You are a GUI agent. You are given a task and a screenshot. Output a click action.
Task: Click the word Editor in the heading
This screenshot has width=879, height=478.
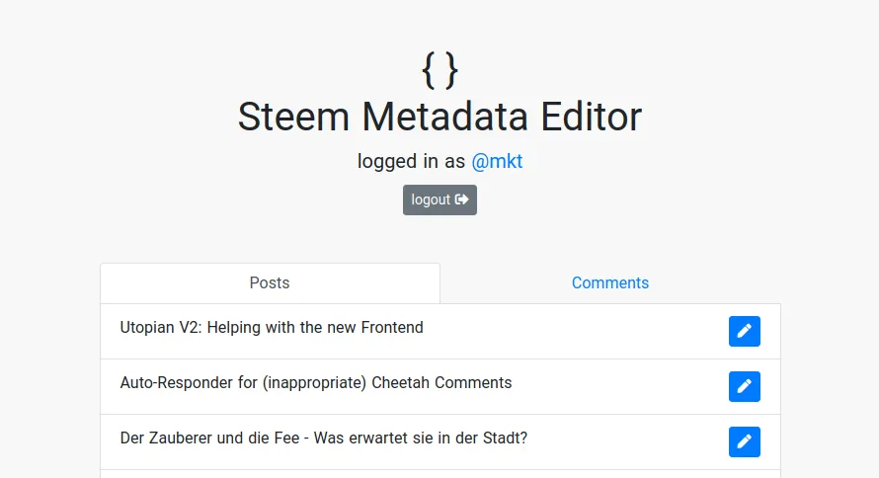tap(591, 117)
